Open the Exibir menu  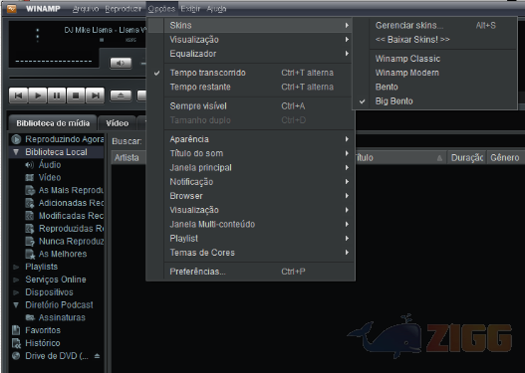(x=190, y=9)
